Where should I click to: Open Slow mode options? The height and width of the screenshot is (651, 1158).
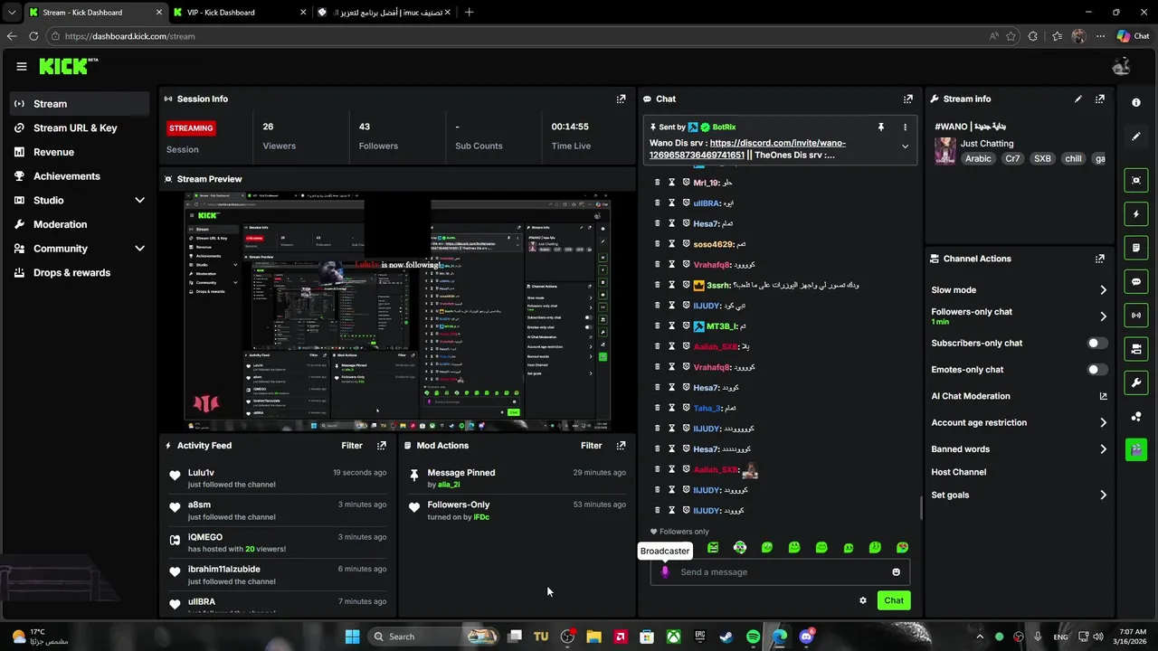(1019, 290)
